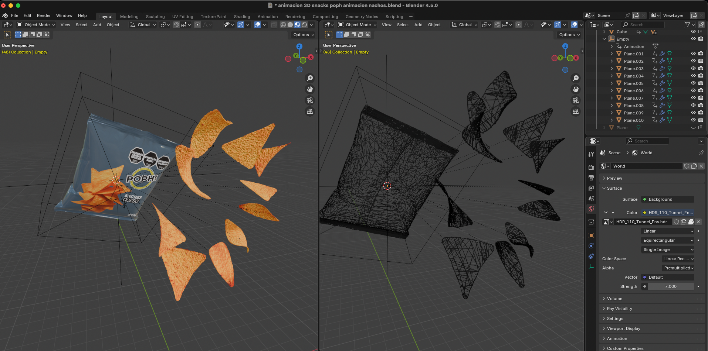
Task: Click the Options button in left viewport
Action: (304, 35)
